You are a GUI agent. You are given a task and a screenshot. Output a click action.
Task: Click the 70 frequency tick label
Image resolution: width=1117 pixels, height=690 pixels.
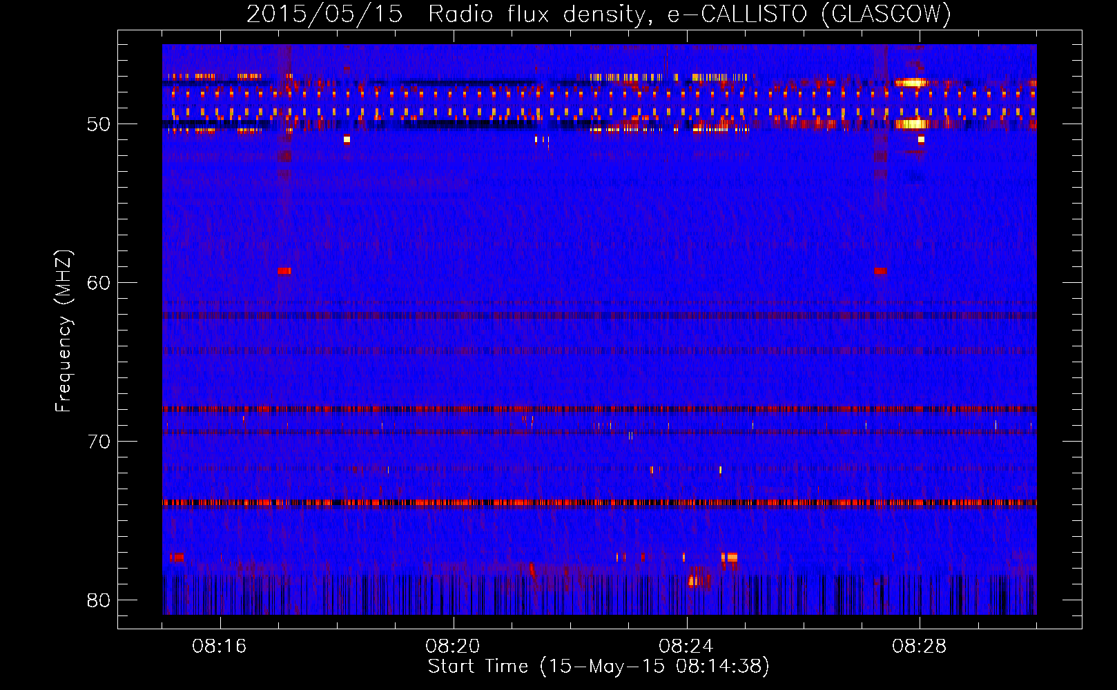pyautogui.click(x=99, y=442)
